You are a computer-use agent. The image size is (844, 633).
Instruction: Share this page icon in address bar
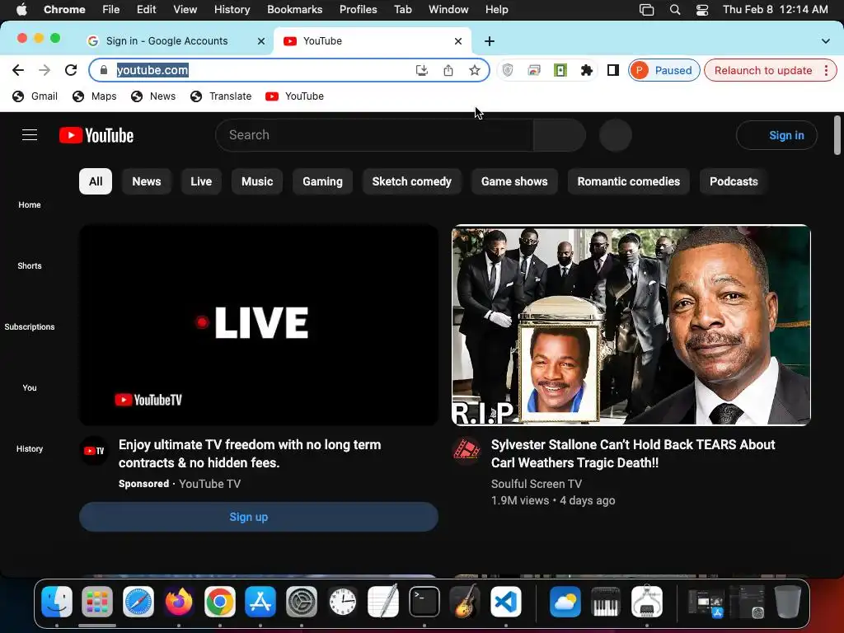pos(448,70)
